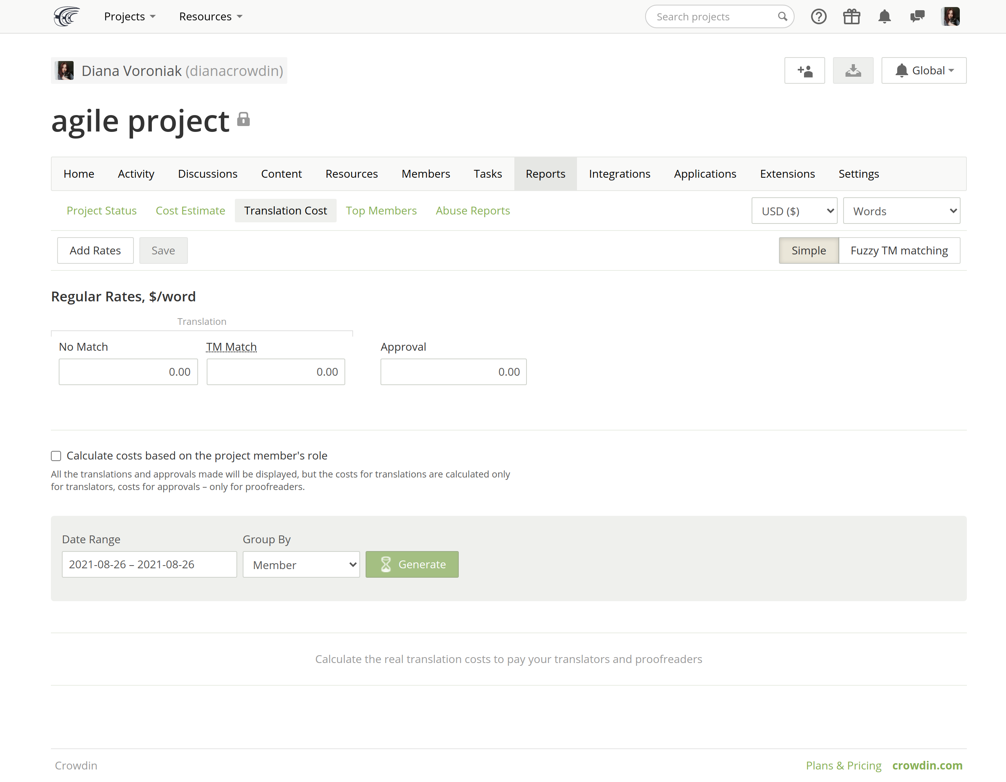Click the gift box icon
The image size is (1006, 782).
click(x=851, y=16)
